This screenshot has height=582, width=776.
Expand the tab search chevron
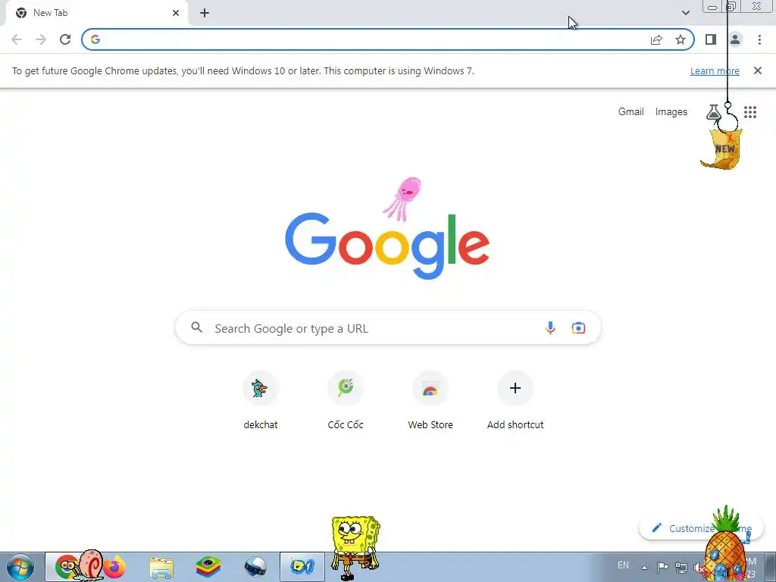685,13
